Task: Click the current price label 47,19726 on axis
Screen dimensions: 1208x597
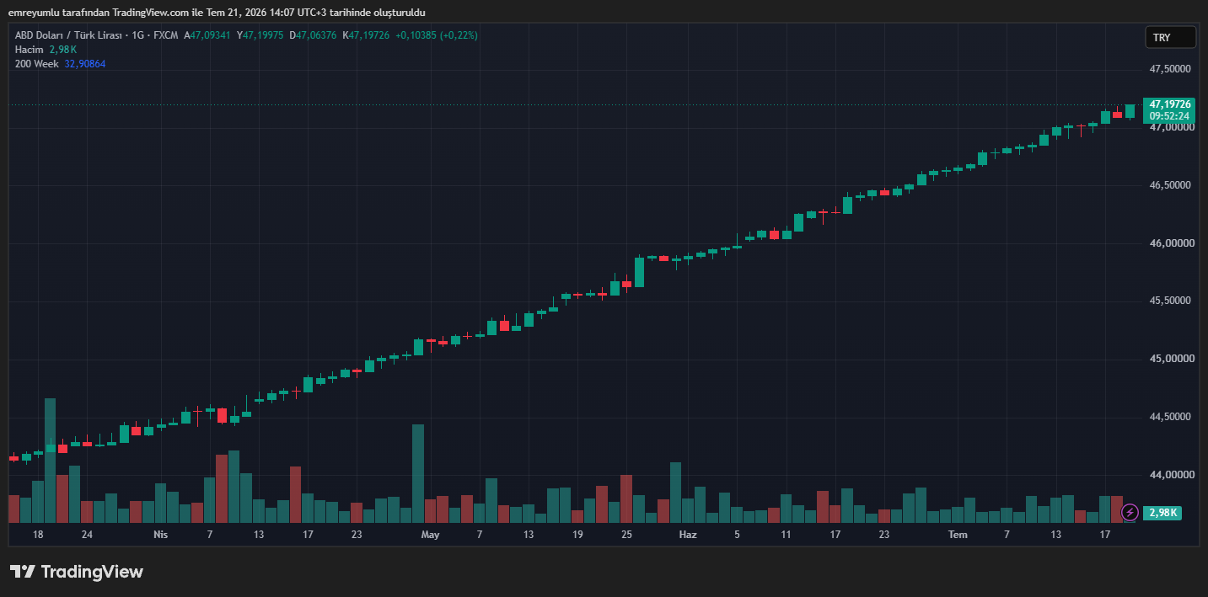Action: [x=1170, y=104]
